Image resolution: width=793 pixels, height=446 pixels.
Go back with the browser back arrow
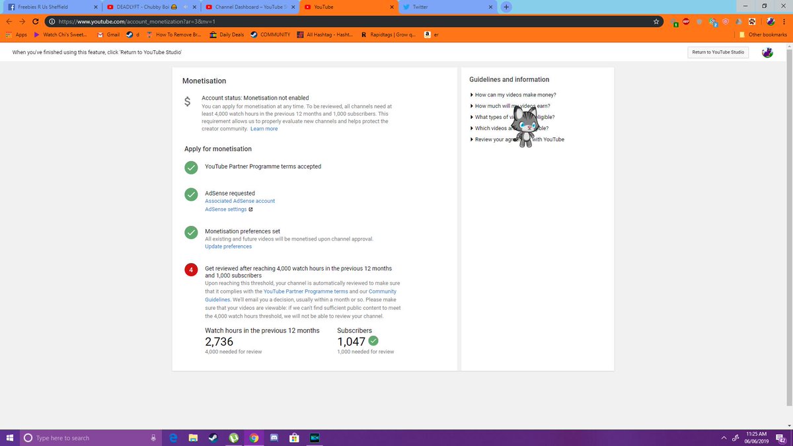9,21
